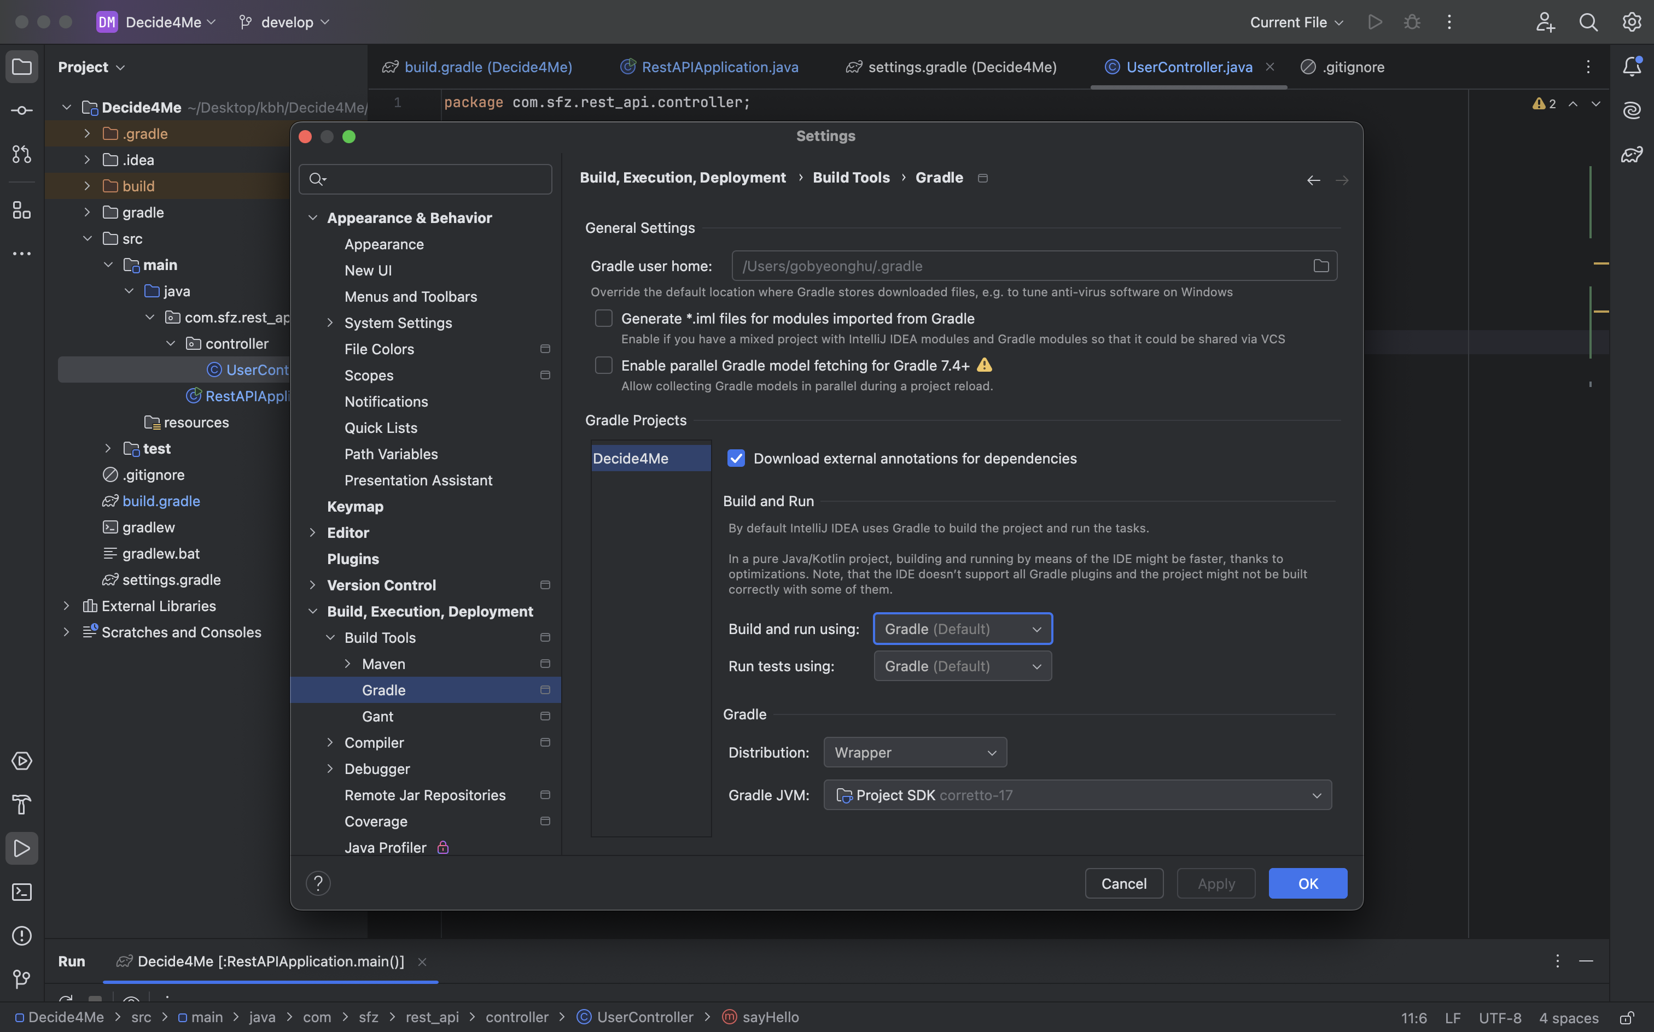Expand the Editor settings group
Viewport: 1654px width, 1032px height.
(313, 532)
